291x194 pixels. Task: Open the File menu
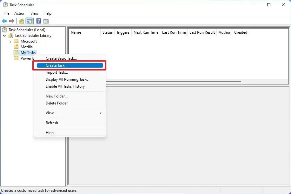pos(6,13)
